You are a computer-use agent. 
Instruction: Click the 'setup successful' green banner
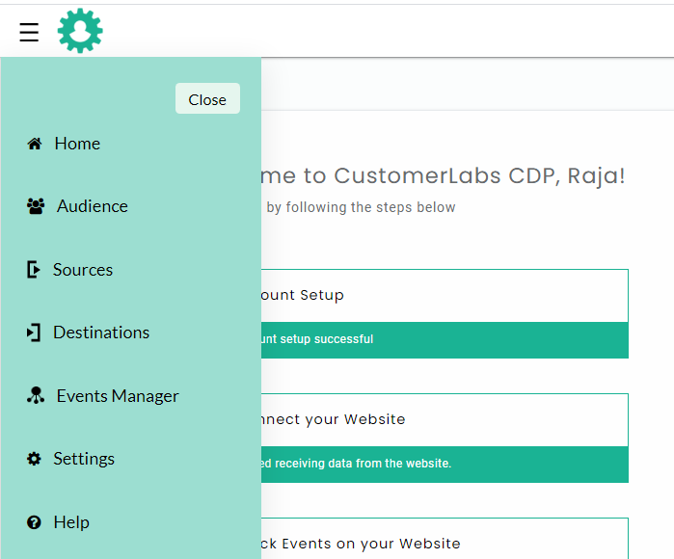445,340
